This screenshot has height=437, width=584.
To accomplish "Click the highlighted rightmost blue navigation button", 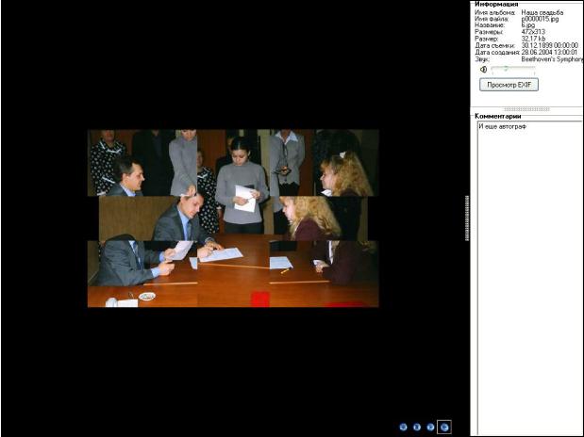I will point(444,427).
